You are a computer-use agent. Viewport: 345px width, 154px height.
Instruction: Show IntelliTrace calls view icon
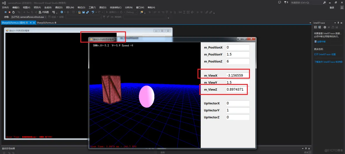319,27
